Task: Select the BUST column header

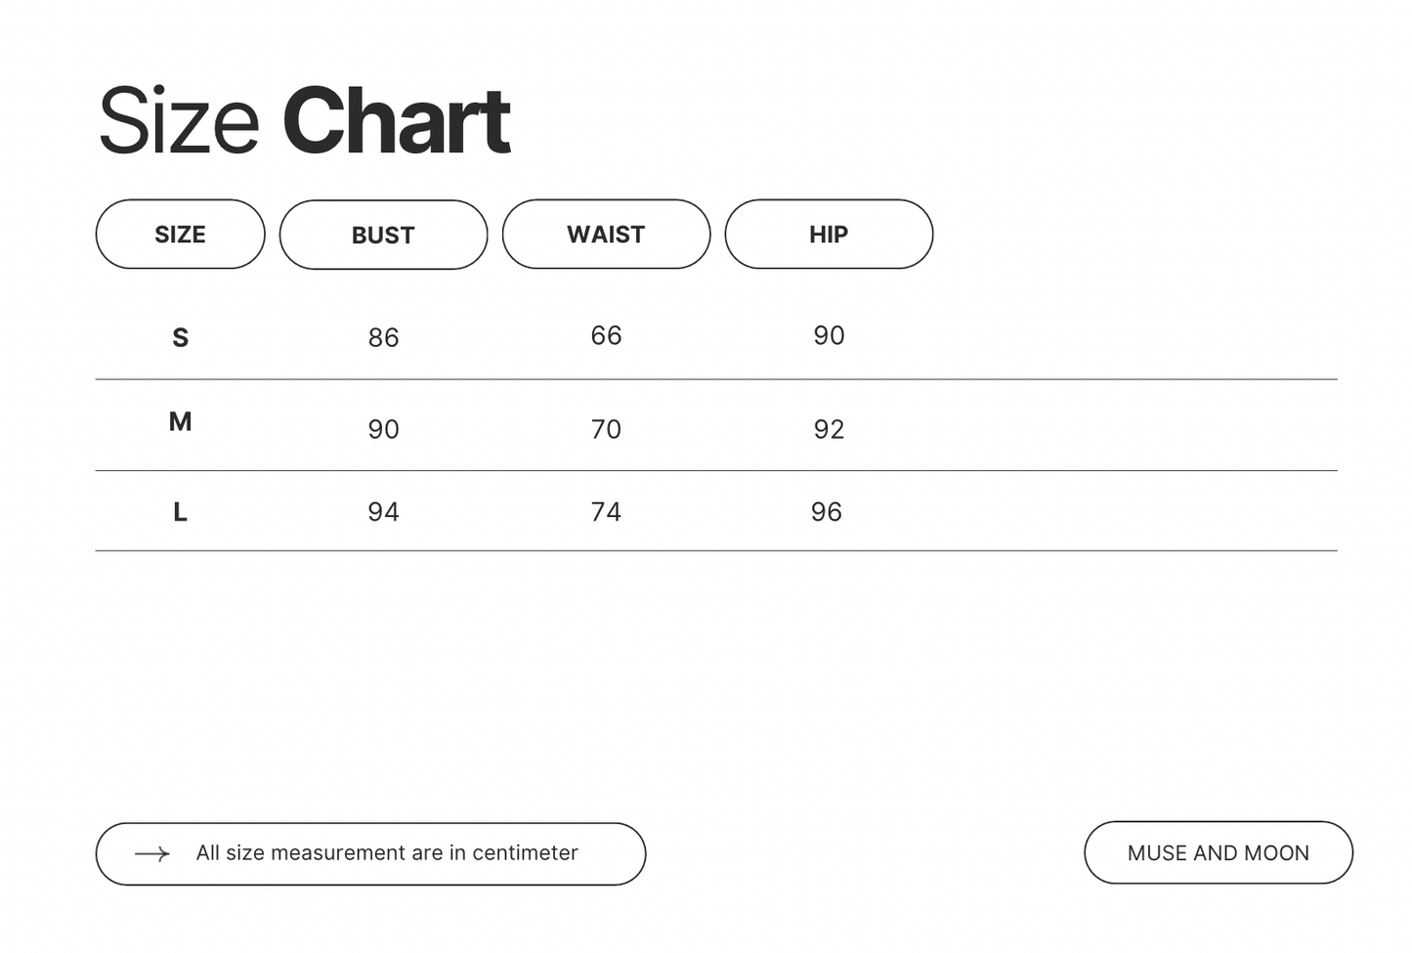Action: tap(383, 236)
